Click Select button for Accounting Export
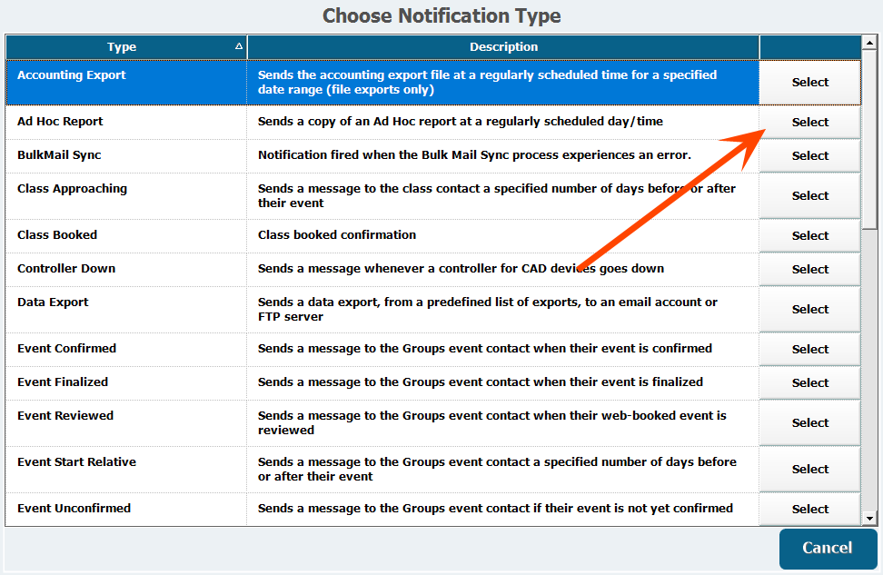883x575 pixels. [x=809, y=83]
